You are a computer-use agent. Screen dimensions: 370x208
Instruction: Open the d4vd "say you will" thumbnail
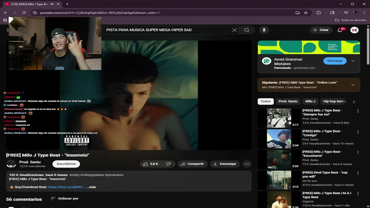pos(279,180)
